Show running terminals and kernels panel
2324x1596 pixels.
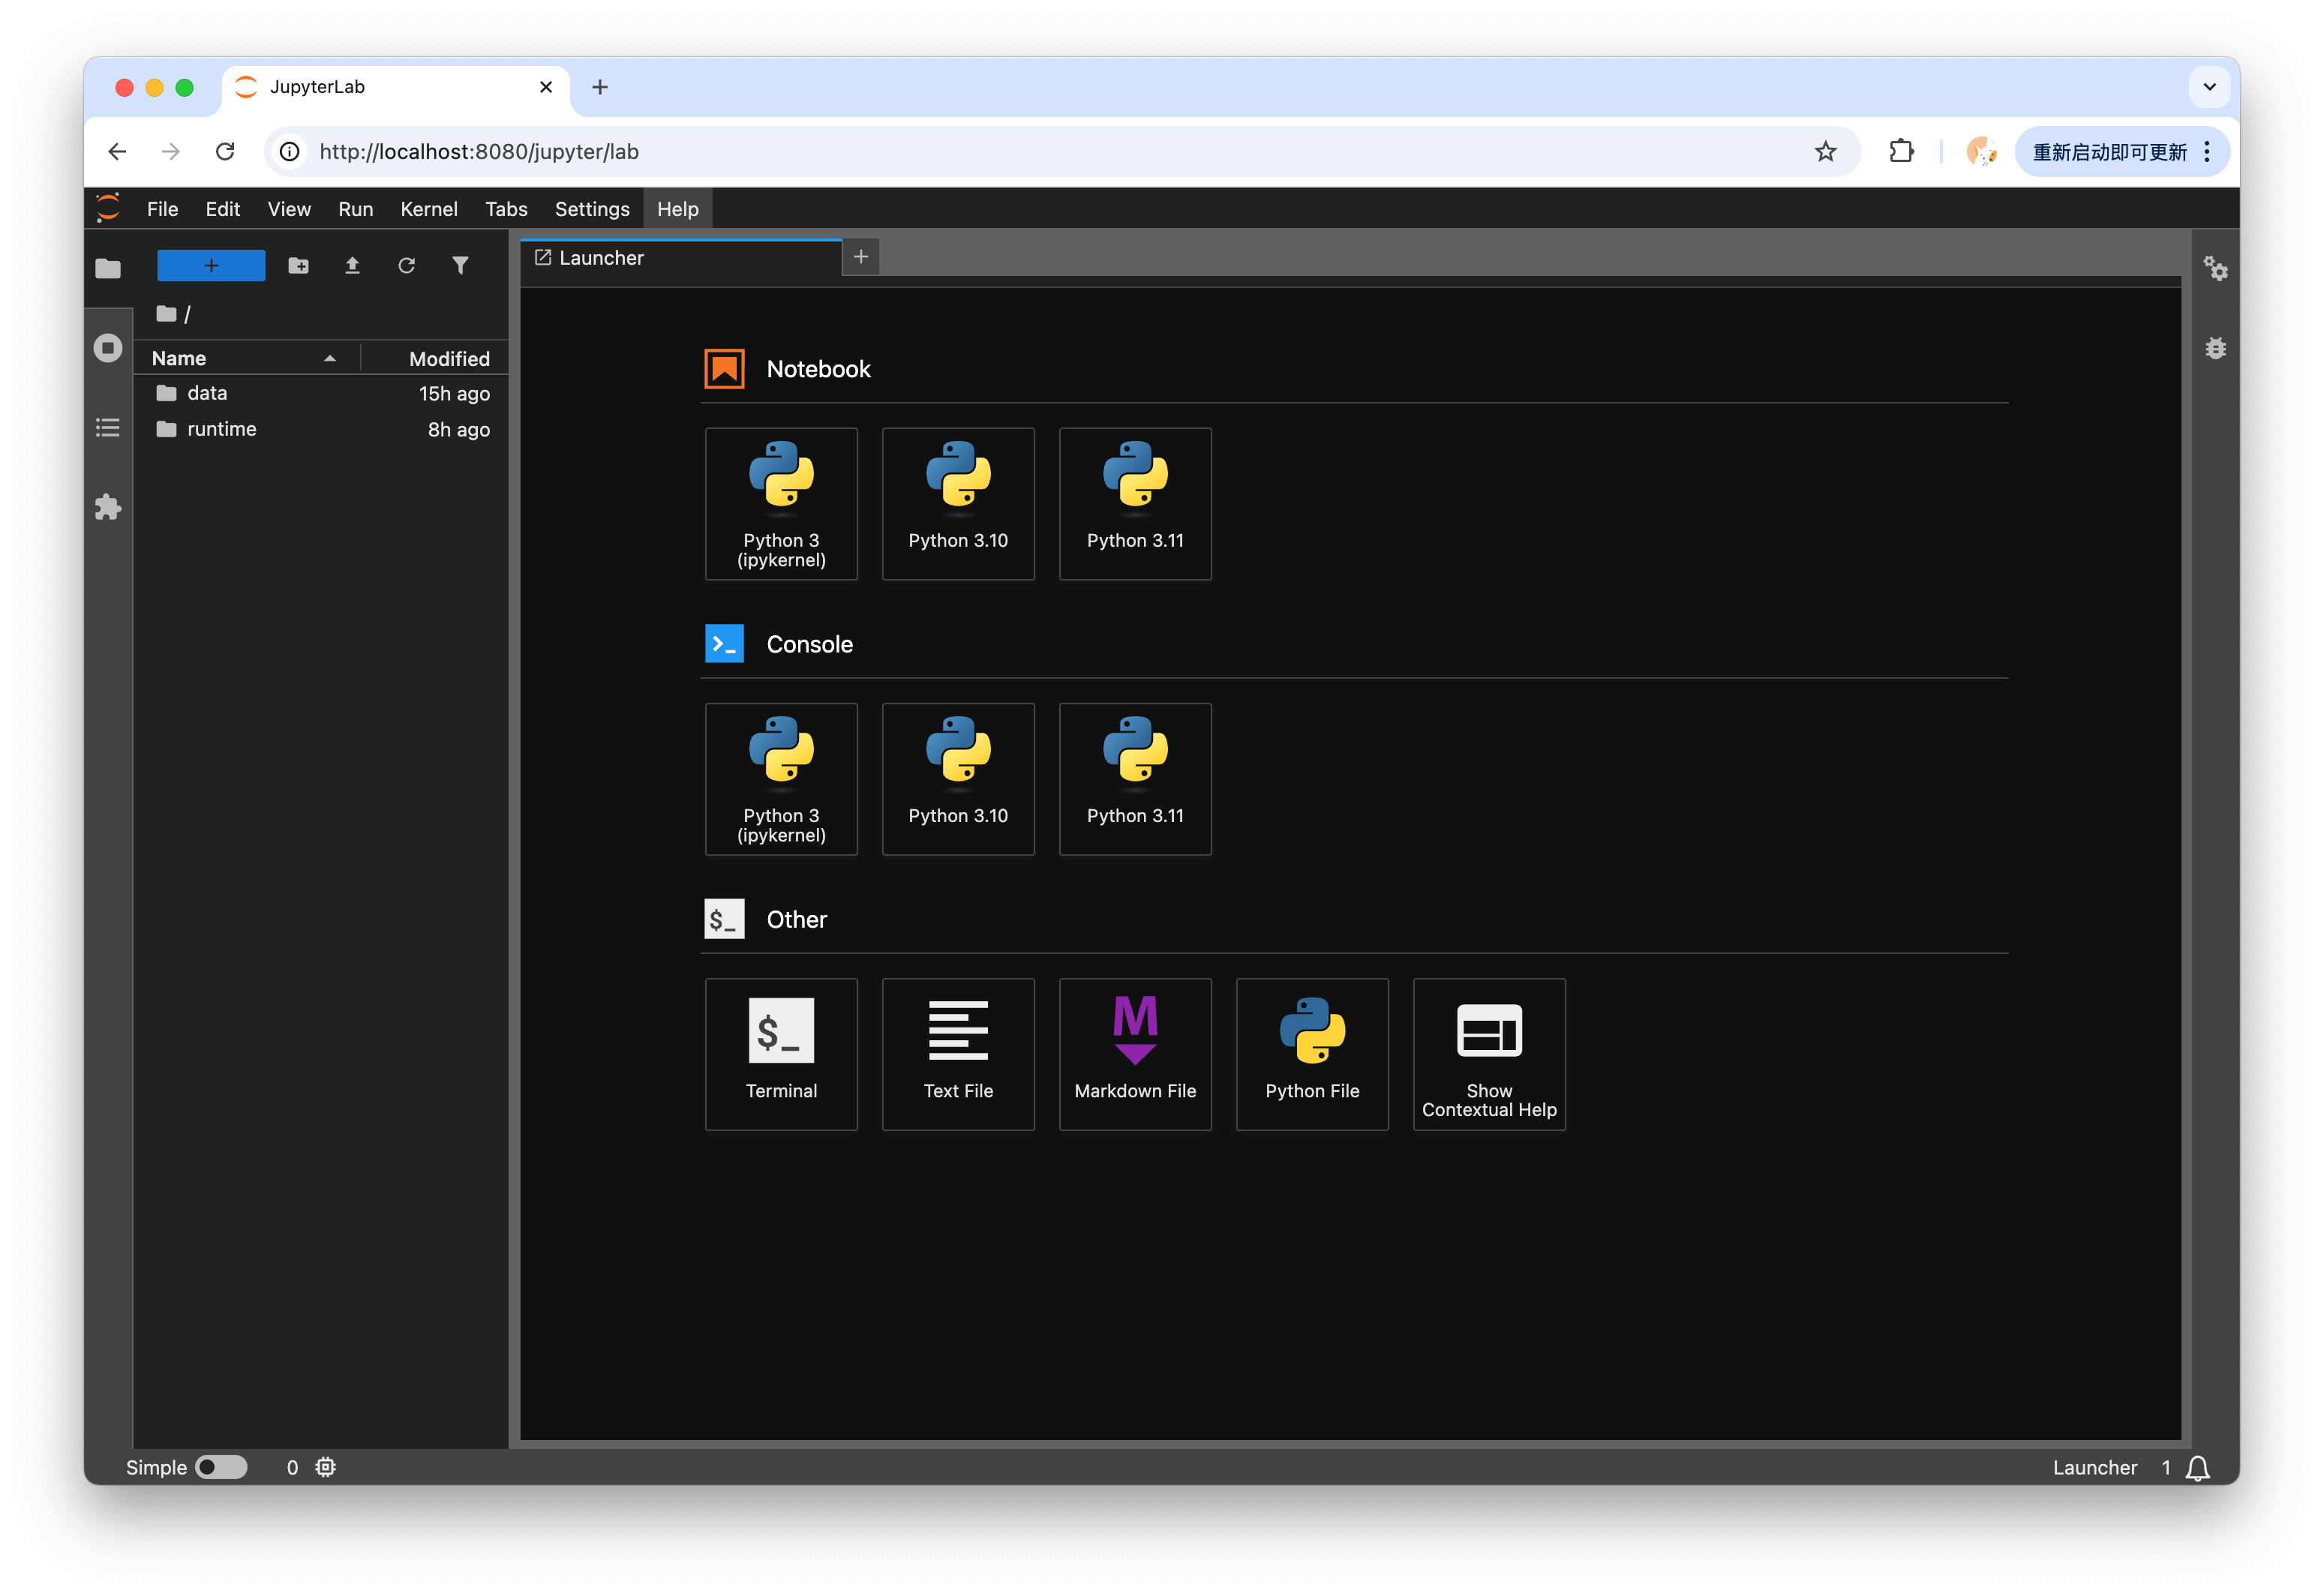click(x=108, y=347)
